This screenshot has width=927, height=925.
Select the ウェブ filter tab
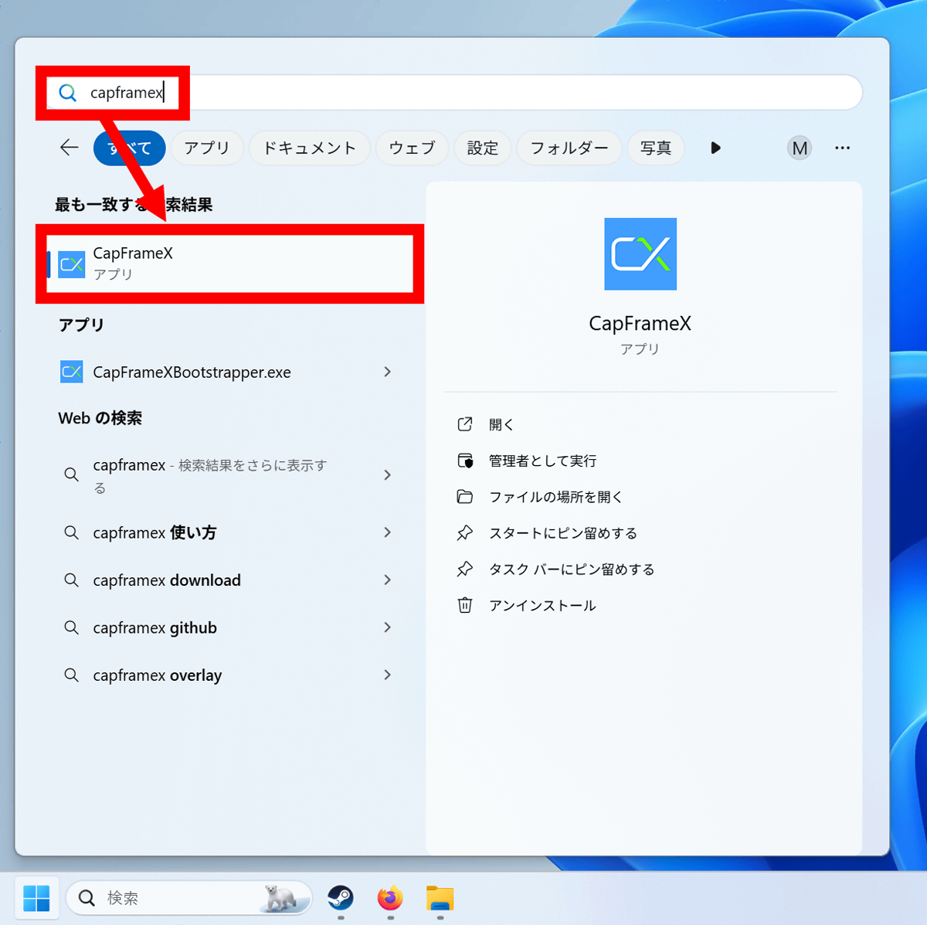412,148
